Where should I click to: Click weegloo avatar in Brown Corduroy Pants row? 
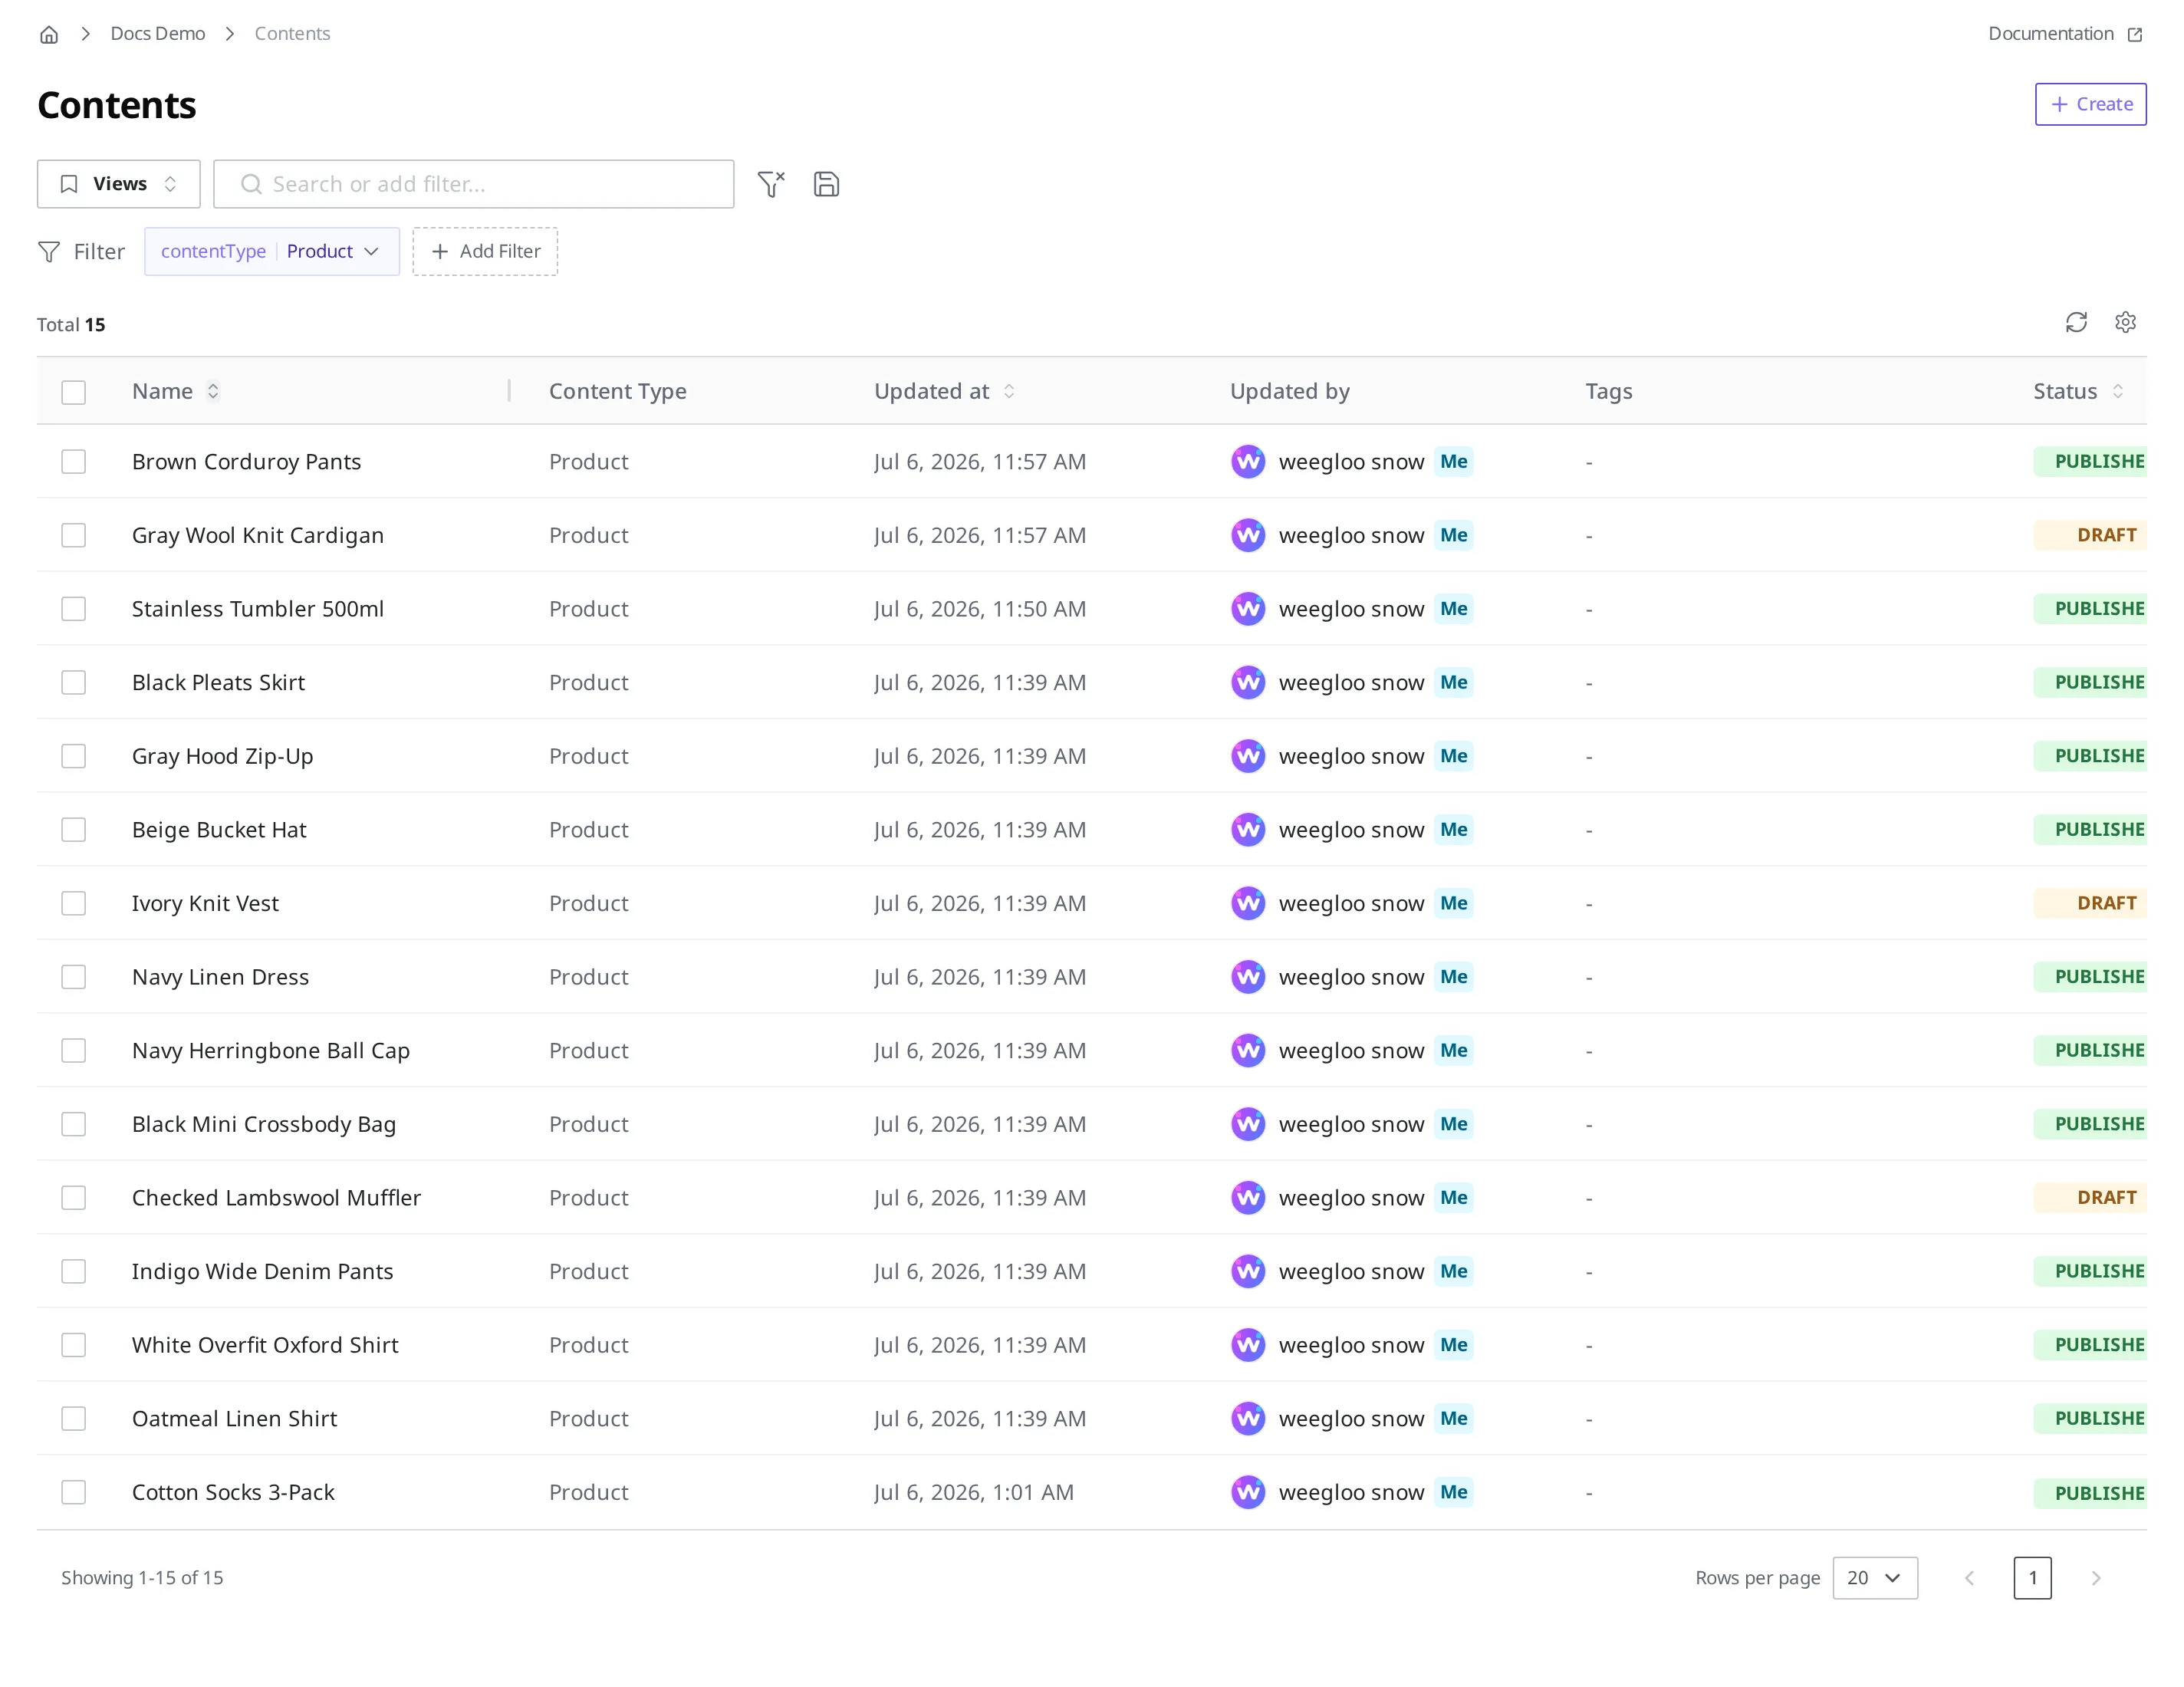click(x=1248, y=462)
